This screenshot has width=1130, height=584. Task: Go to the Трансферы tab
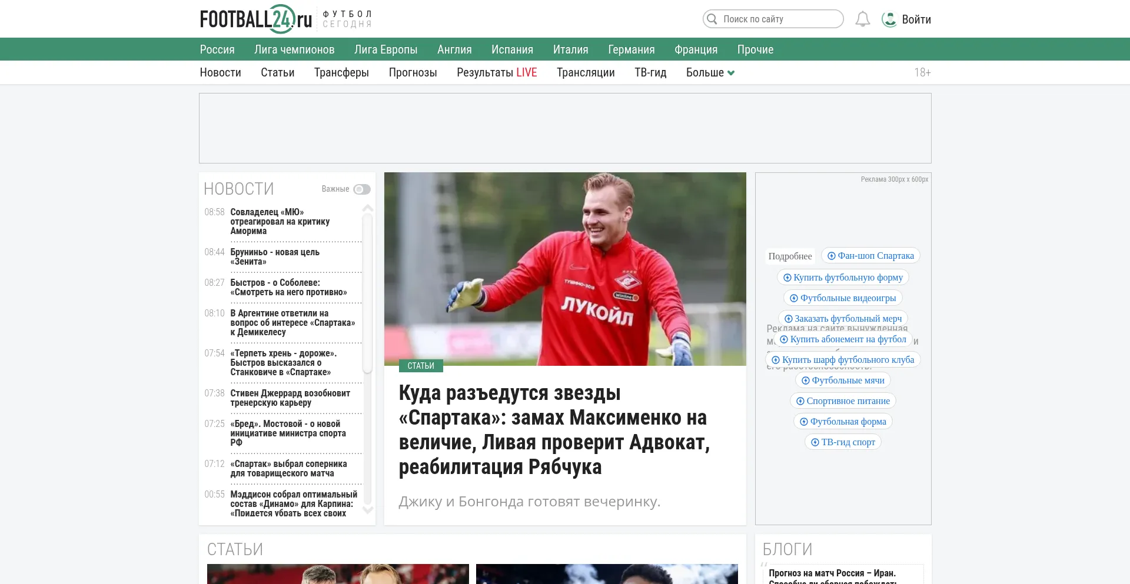(x=341, y=72)
